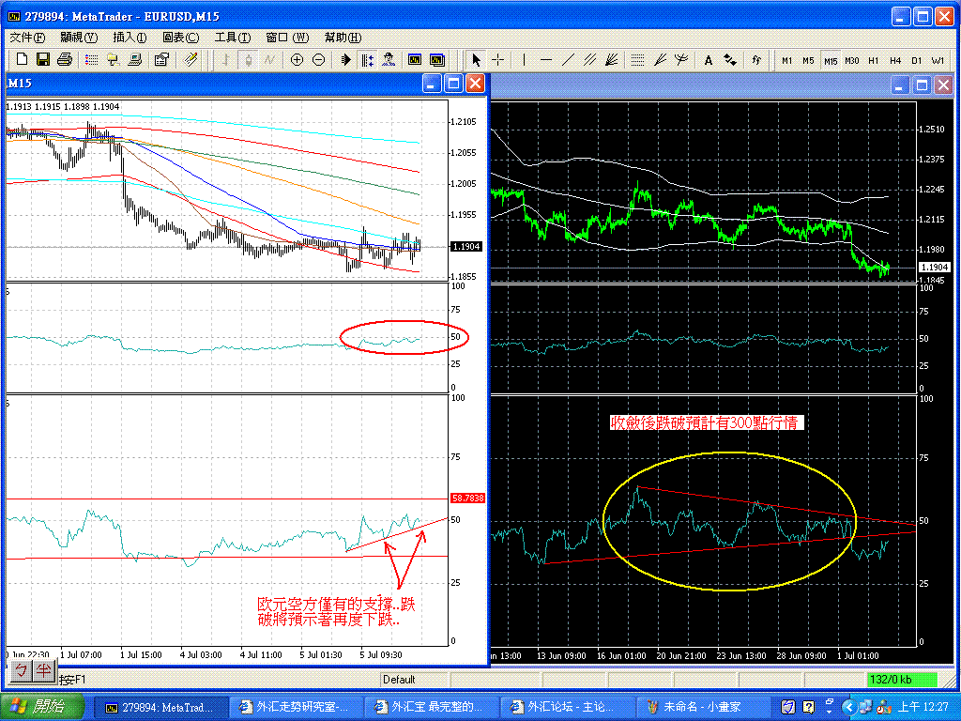The width and height of the screenshot is (961, 721).
Task: Click the Print icon
Action: [65, 59]
